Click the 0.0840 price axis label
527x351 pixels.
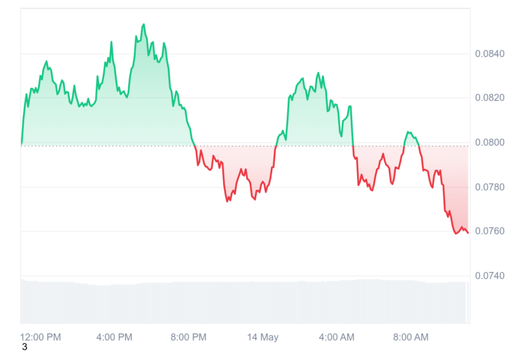(489, 54)
